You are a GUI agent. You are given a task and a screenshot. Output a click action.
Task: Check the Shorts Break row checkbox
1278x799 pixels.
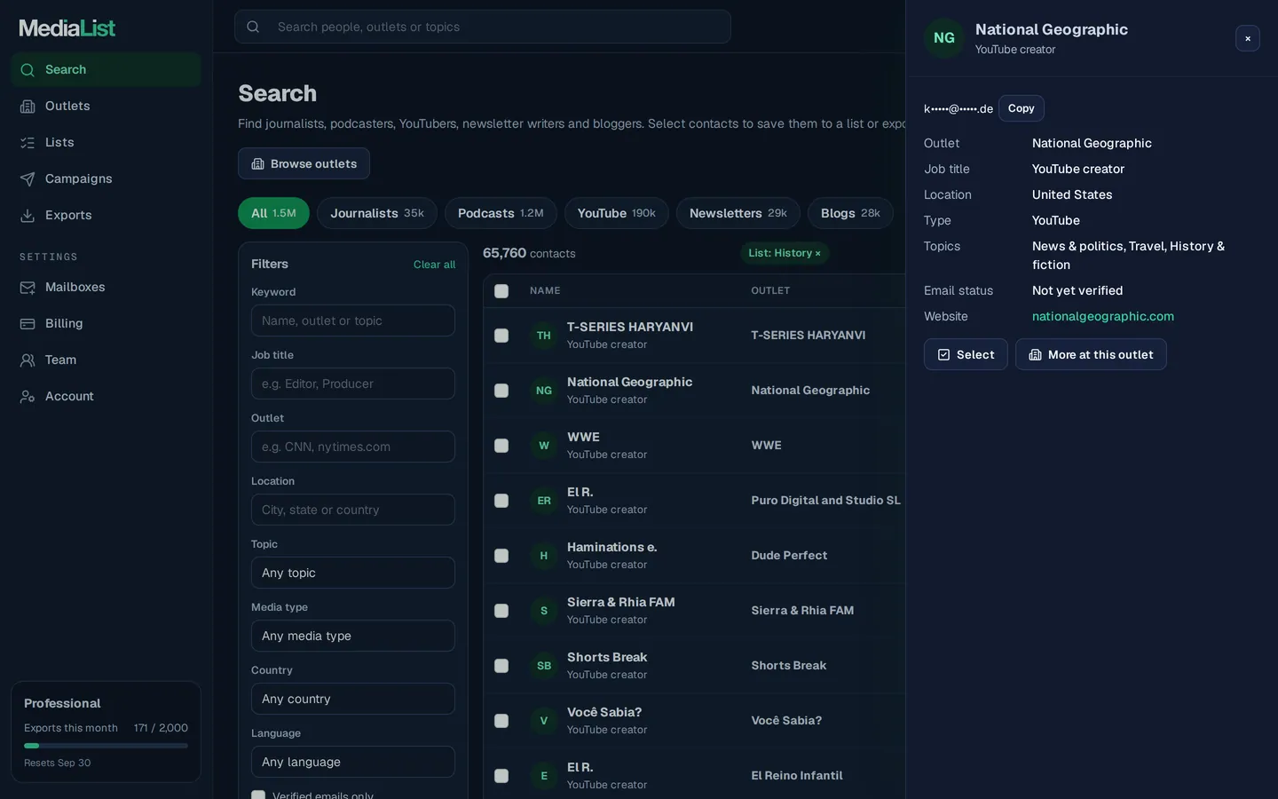(x=501, y=666)
